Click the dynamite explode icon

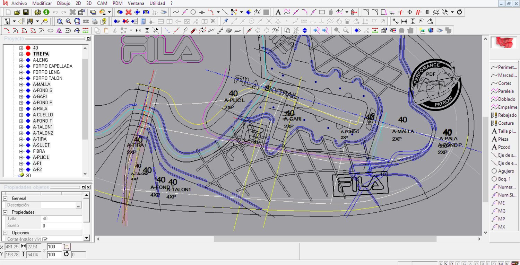pos(194,30)
